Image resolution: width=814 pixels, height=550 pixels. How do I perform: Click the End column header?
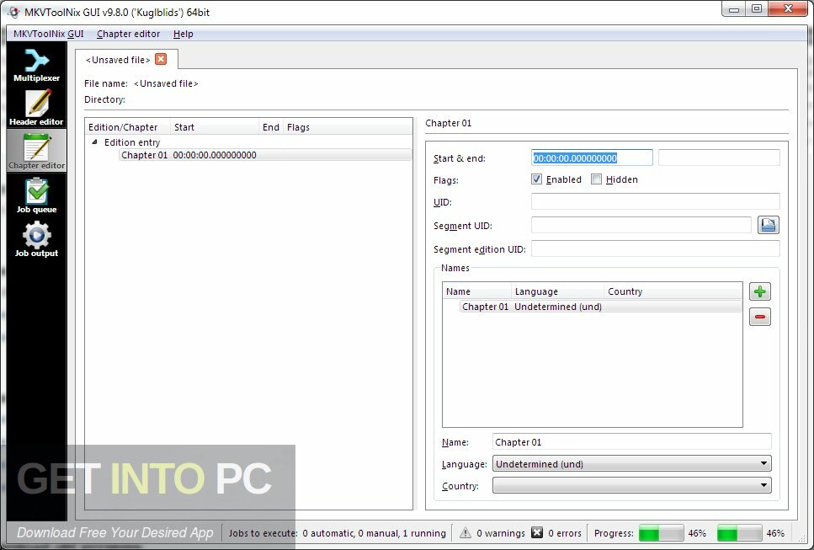tap(271, 127)
